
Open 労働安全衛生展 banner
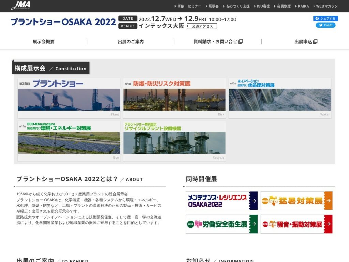click(222, 224)
